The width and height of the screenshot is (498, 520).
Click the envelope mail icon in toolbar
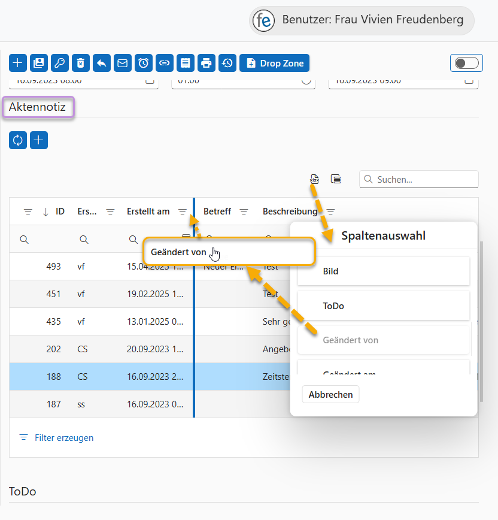coord(123,63)
